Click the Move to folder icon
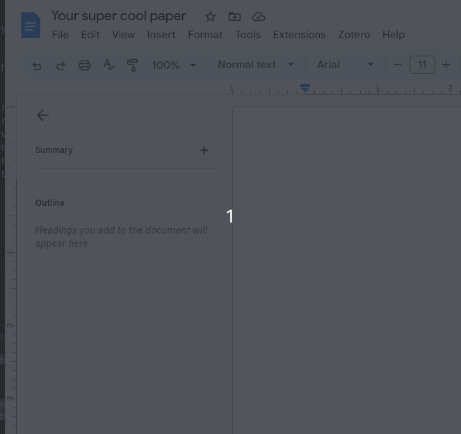The image size is (461, 434). (x=234, y=17)
